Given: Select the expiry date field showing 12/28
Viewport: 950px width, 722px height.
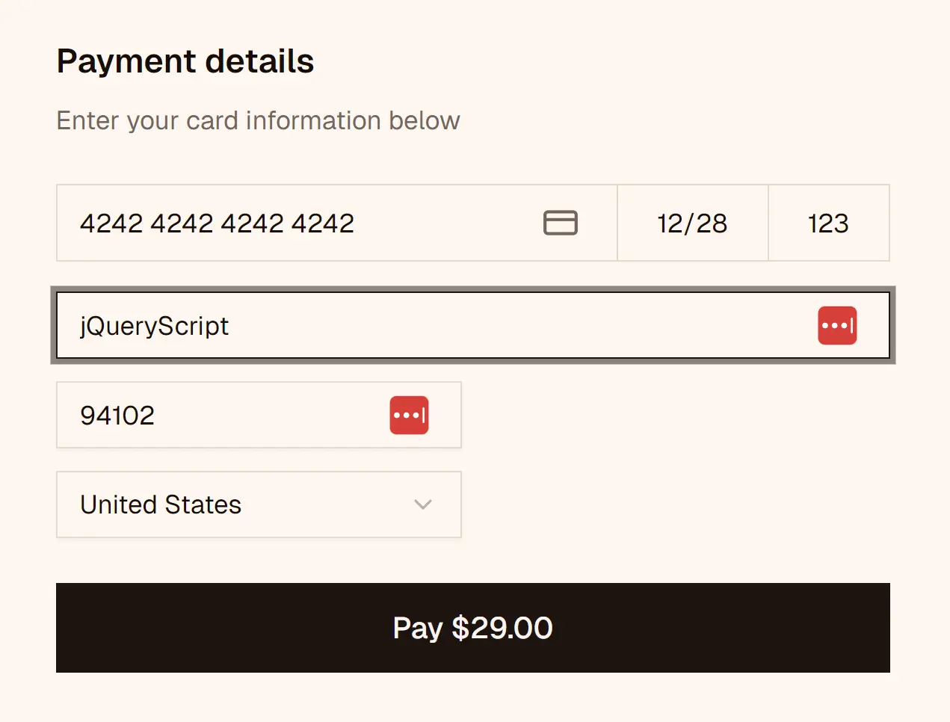Looking at the screenshot, I should pos(692,223).
